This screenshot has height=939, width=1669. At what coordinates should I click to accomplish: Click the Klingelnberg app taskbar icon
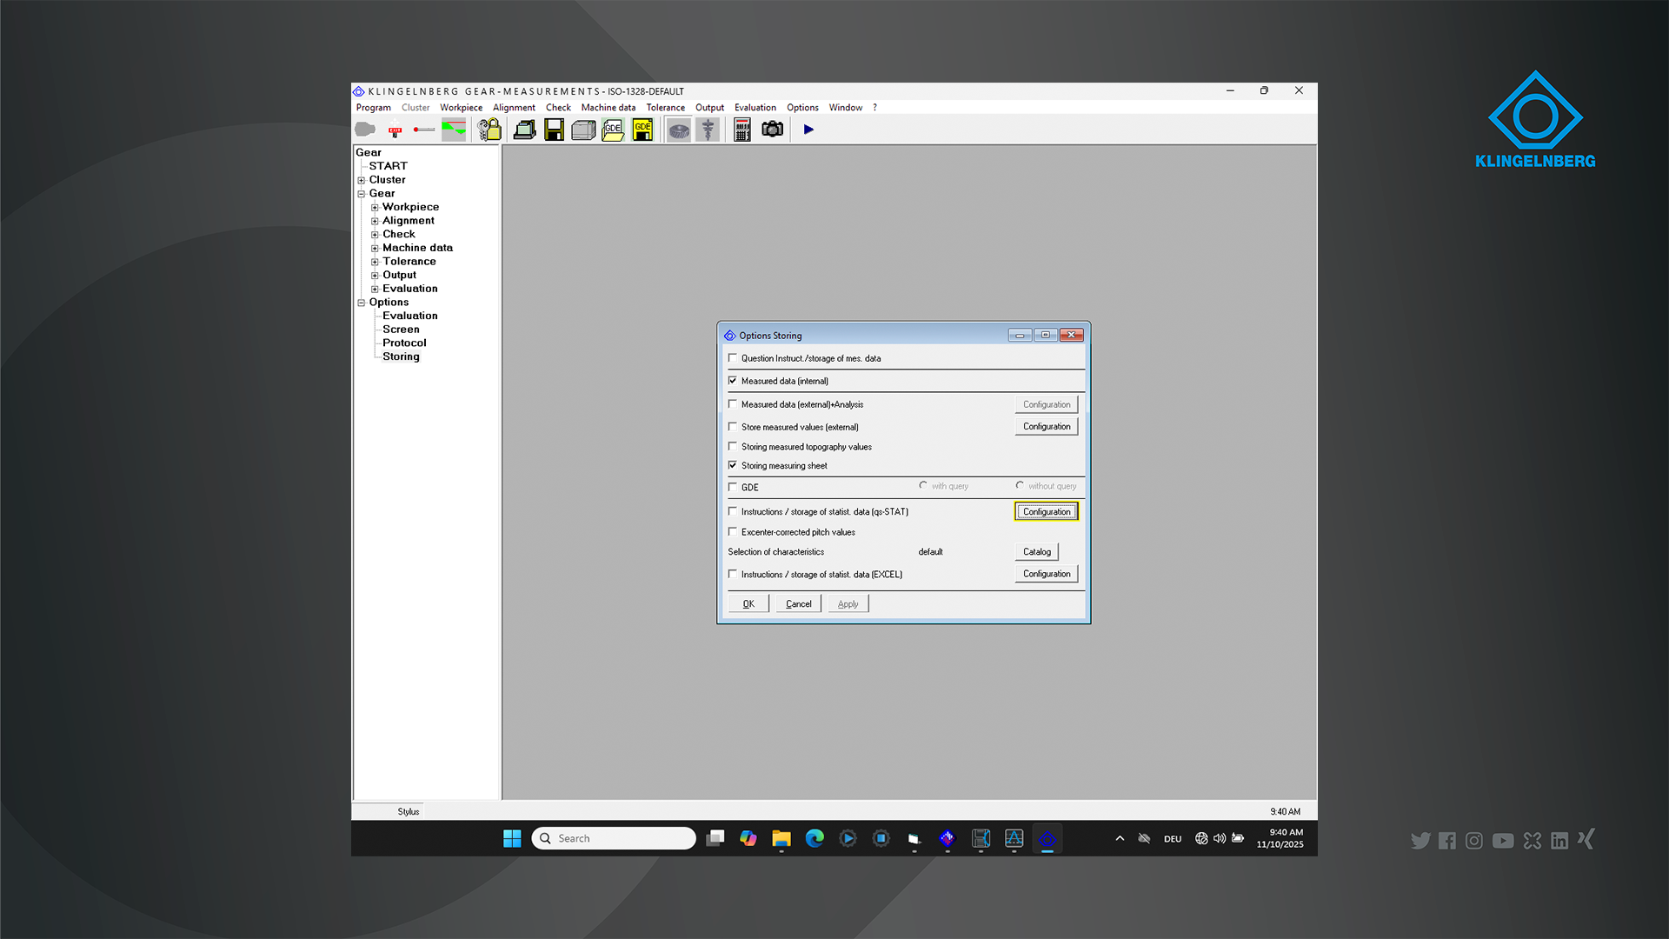(1047, 838)
